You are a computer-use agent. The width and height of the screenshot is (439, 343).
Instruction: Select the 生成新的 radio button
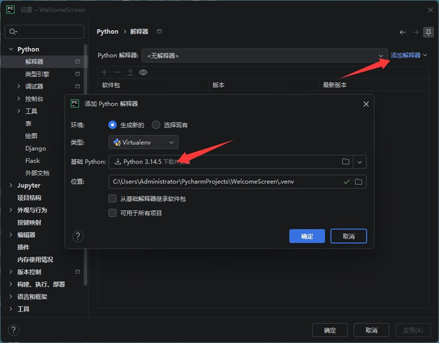pos(112,125)
